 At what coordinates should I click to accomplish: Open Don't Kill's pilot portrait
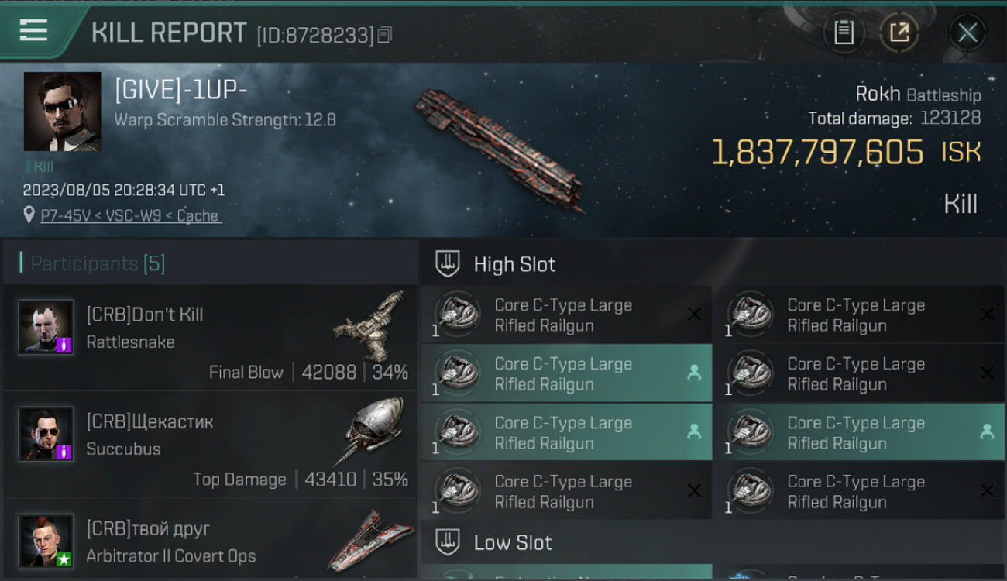click(x=46, y=327)
